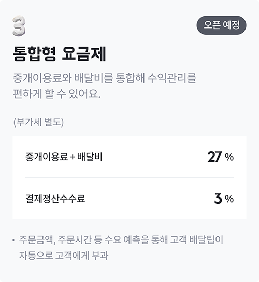
Task: Click the divider line between fee rows
Action: [x=129, y=177]
